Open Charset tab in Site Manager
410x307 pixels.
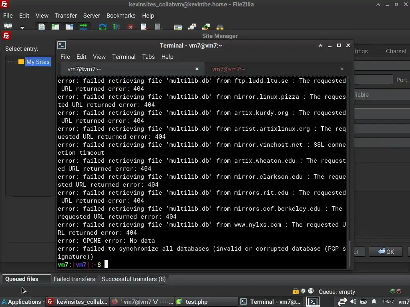click(396, 51)
